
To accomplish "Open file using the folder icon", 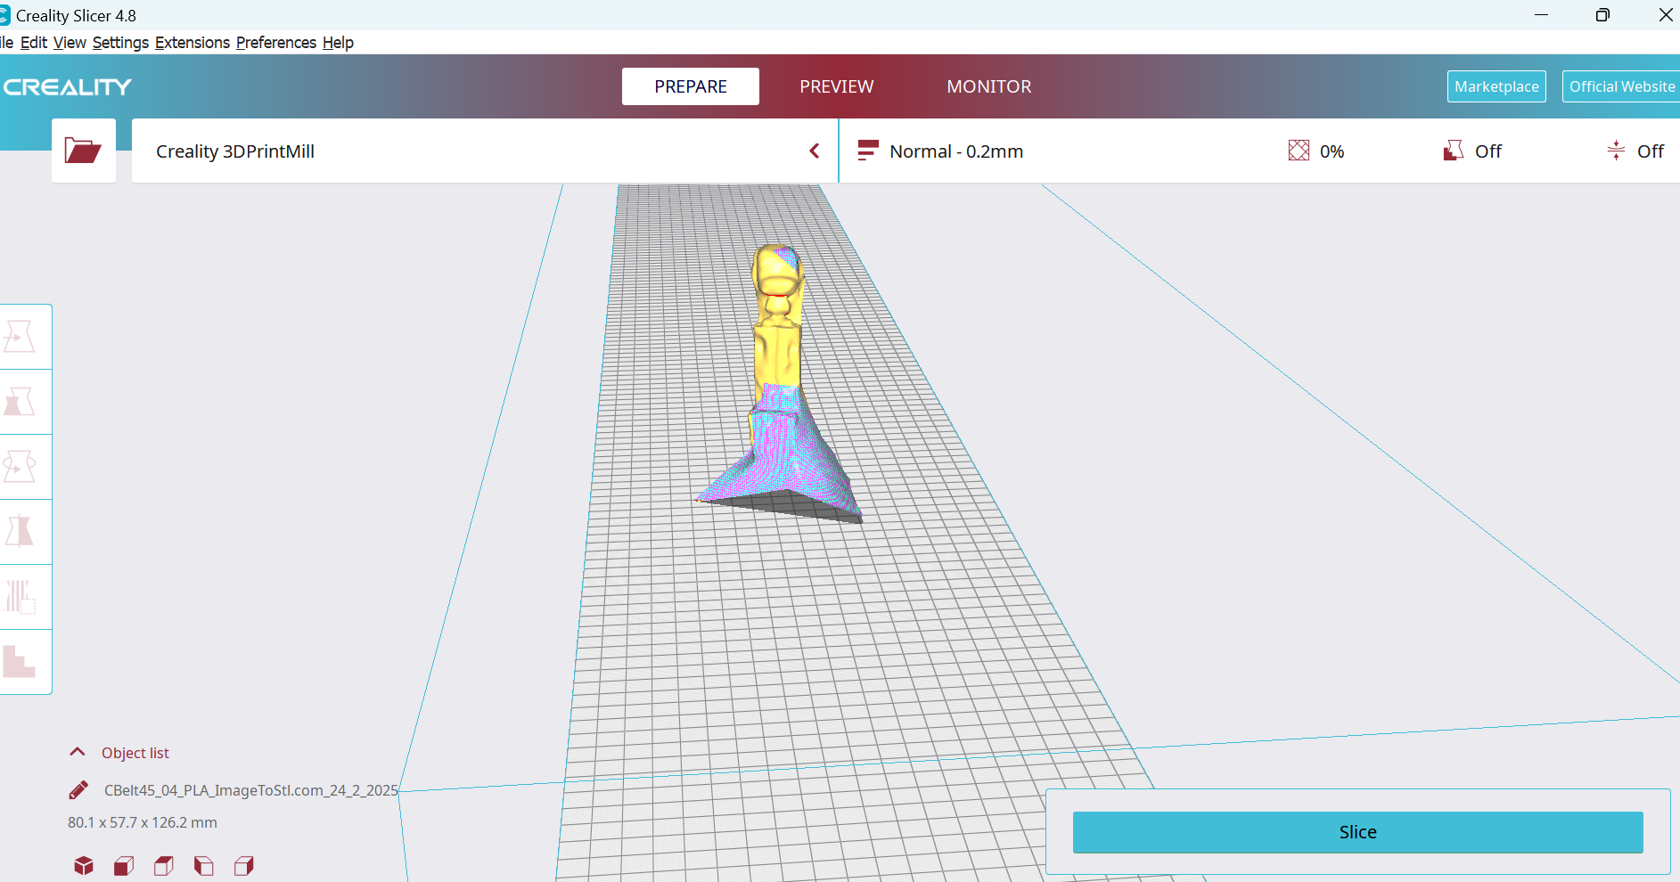I will click(83, 151).
